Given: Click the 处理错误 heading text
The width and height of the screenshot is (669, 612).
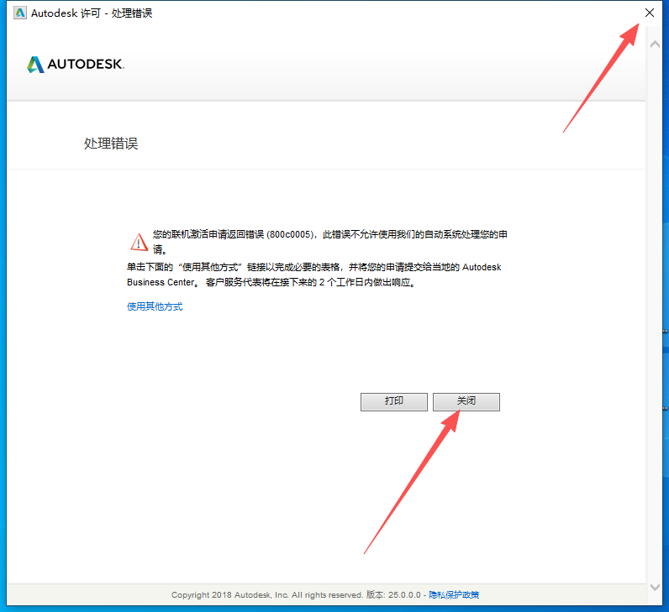Looking at the screenshot, I should tap(111, 144).
